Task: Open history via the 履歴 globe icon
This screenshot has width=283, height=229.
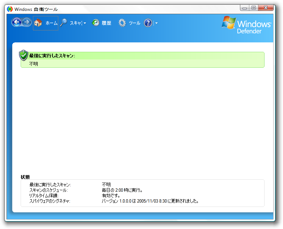Action: 96,23
